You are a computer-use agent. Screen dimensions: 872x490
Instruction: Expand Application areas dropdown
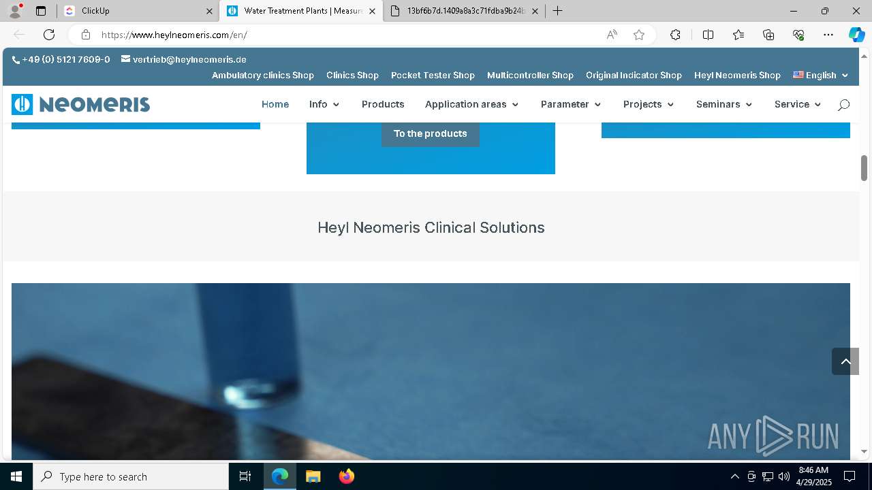(472, 104)
